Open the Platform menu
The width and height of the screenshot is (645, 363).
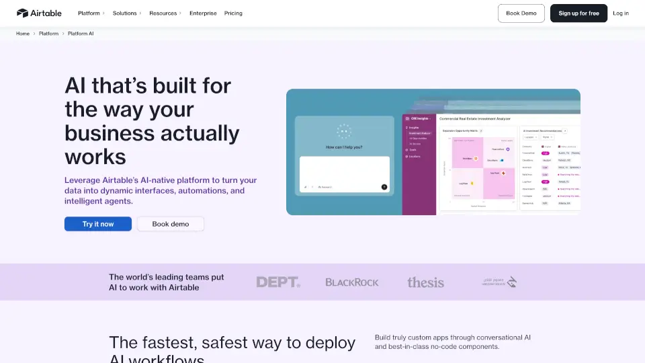(91, 13)
